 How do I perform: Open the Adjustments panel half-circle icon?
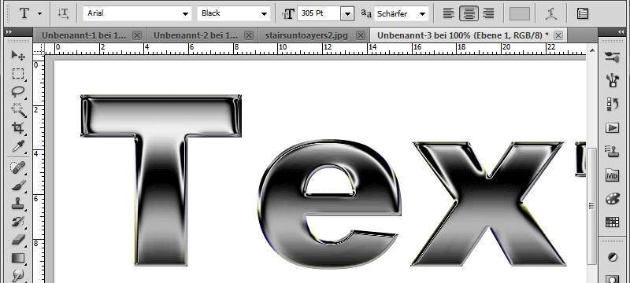tap(612, 257)
